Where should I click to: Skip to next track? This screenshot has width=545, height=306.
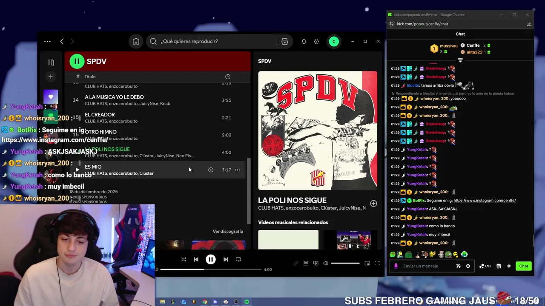point(226,259)
